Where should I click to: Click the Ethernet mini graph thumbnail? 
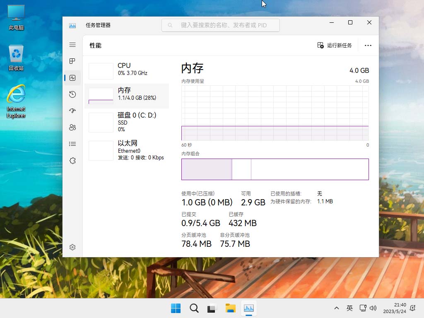click(x=101, y=151)
